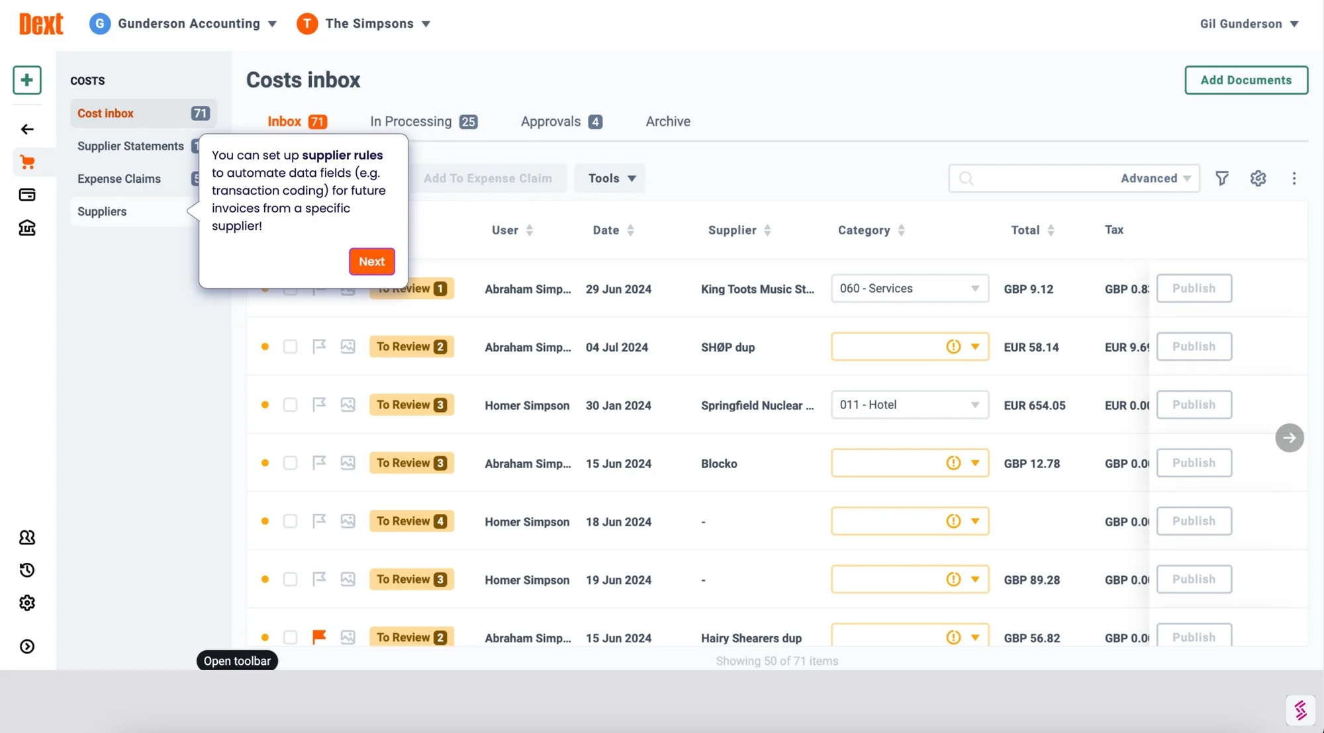The height and width of the screenshot is (733, 1324).
Task: Open the Archive tab
Action: click(668, 121)
